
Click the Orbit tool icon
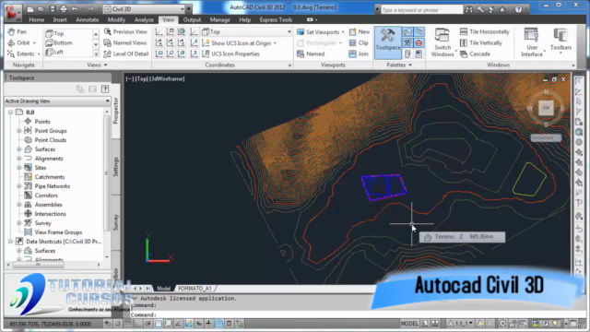[11, 43]
